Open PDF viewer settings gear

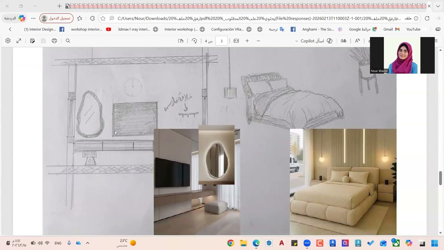click(8, 41)
